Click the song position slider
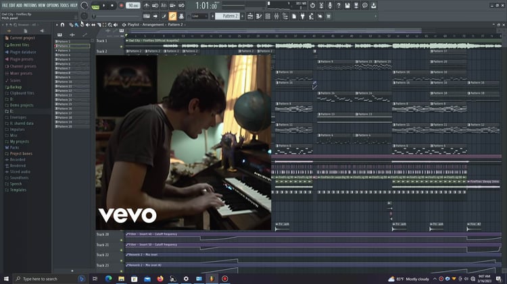507x284 pixels. (116, 16)
